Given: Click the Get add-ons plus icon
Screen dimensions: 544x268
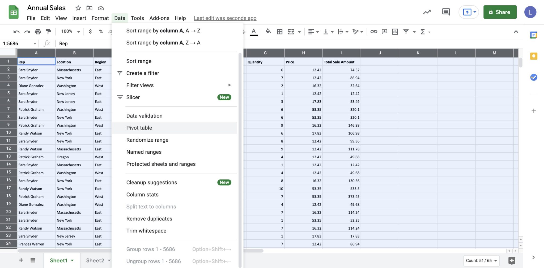Looking at the screenshot, I should tap(534, 111).
